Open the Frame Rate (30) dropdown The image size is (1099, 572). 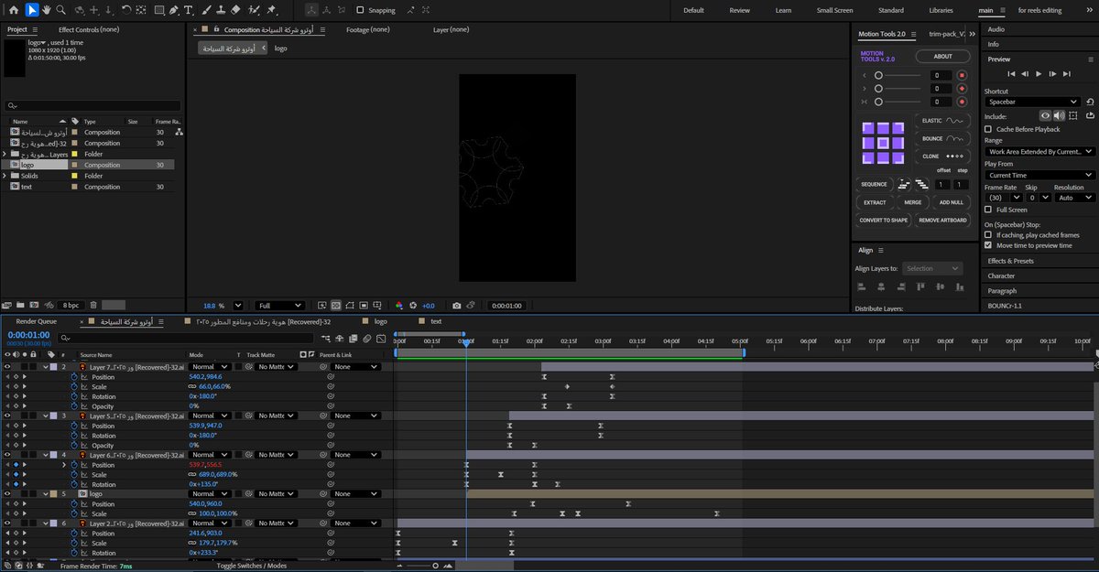click(1002, 197)
